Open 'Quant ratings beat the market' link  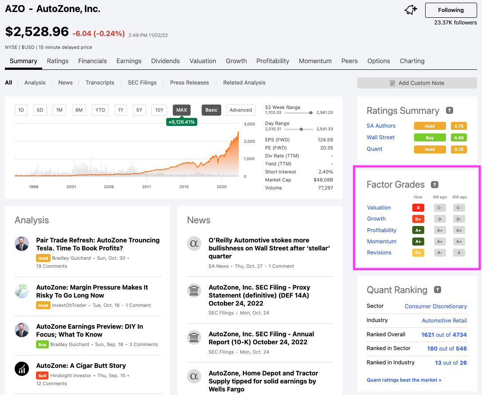(x=404, y=380)
